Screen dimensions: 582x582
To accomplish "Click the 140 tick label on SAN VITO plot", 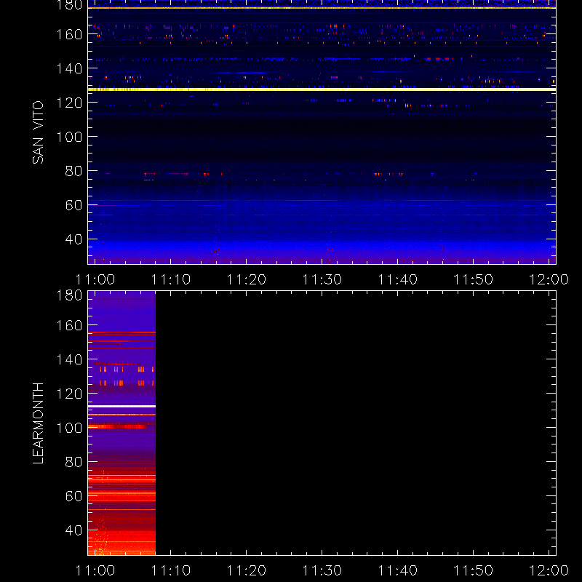I will pyautogui.click(x=69, y=68).
